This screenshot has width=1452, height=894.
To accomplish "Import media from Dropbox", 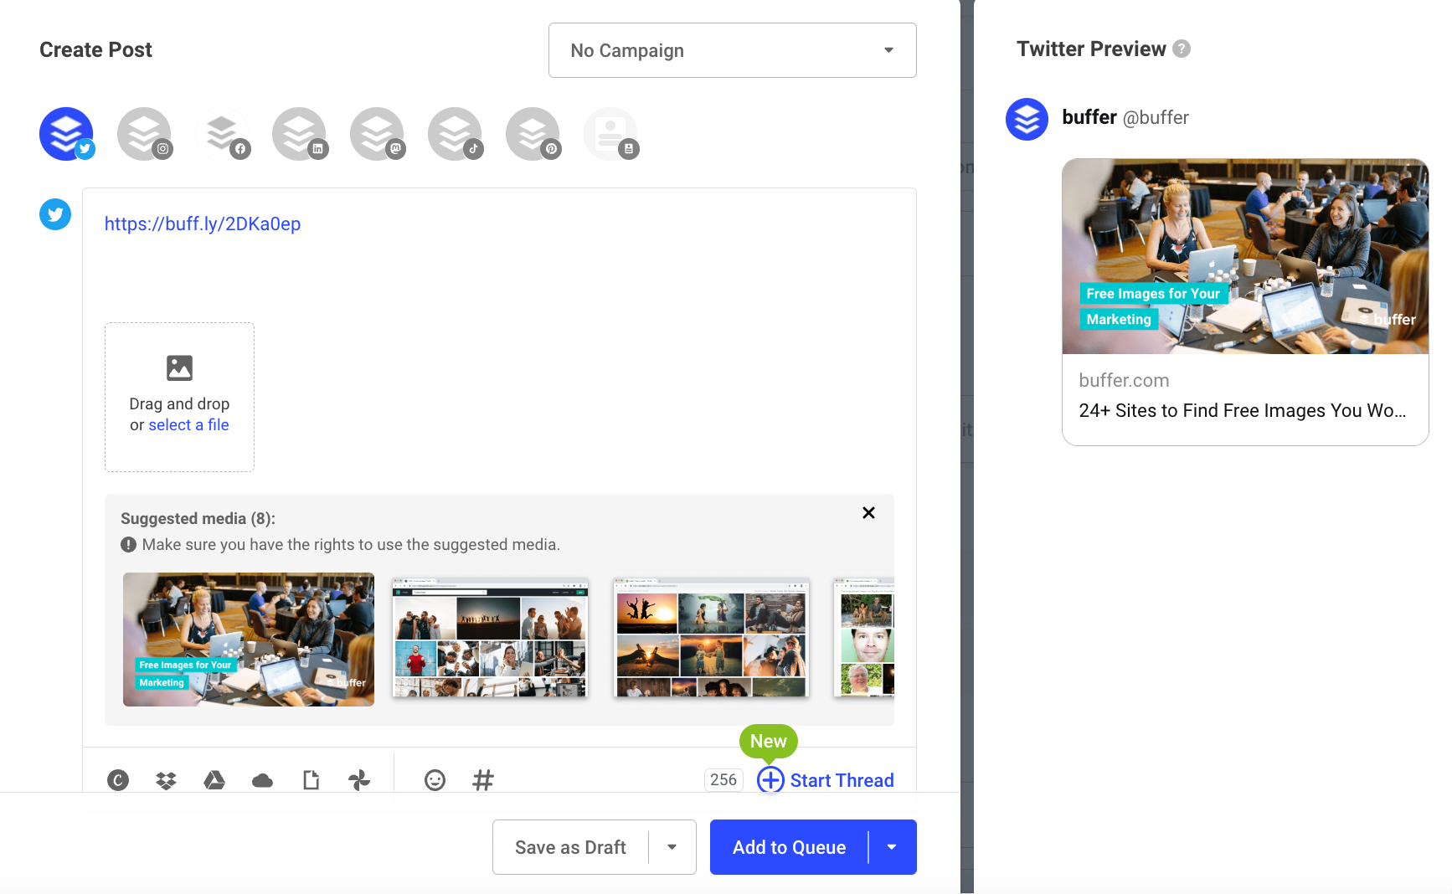I will point(165,779).
